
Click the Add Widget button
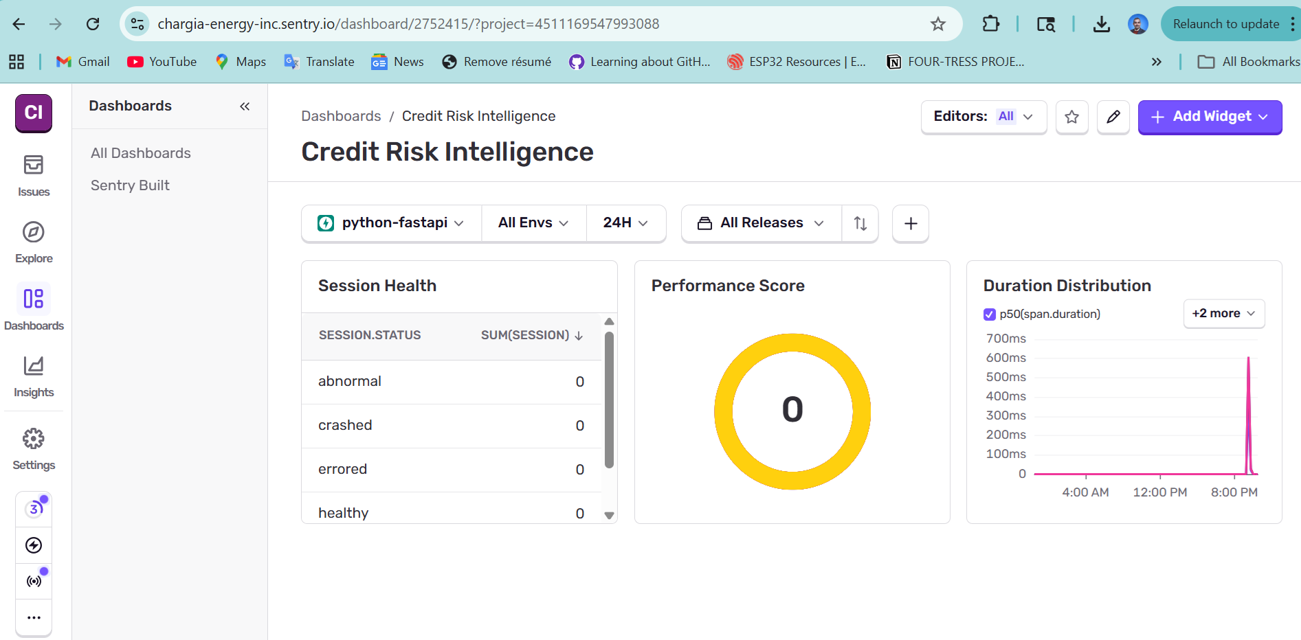coord(1209,117)
